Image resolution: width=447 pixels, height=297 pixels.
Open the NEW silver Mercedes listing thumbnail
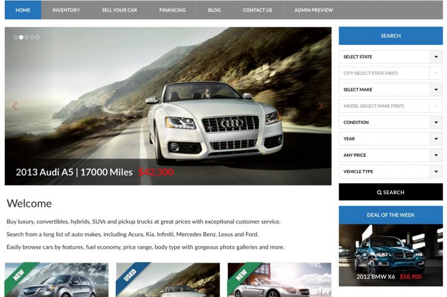[x=279, y=279]
